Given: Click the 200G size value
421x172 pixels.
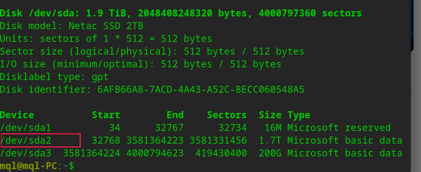Looking at the screenshot, I should click(x=270, y=153).
